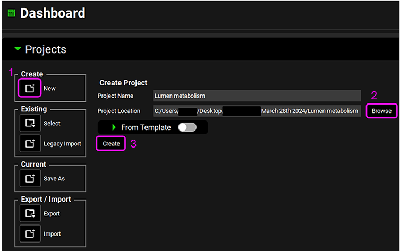Select the "New" text label under Create
Screen dimensions: 400x251
pyautogui.click(x=49, y=89)
